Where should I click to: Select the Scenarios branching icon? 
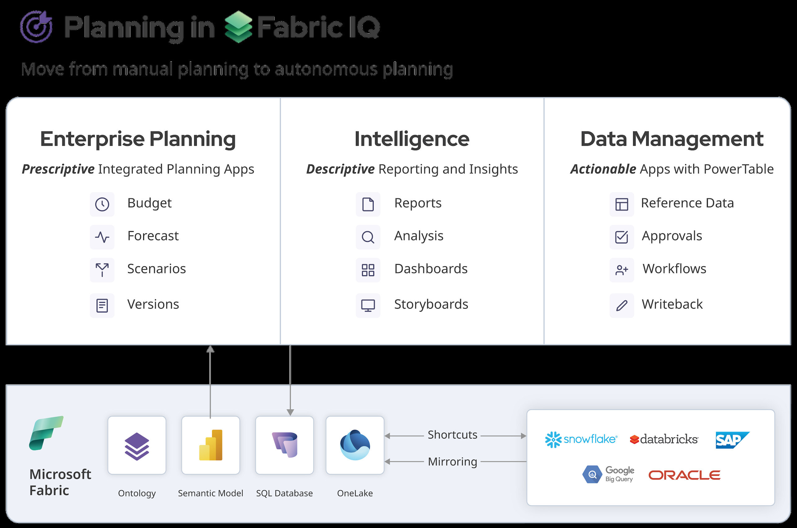coord(102,270)
